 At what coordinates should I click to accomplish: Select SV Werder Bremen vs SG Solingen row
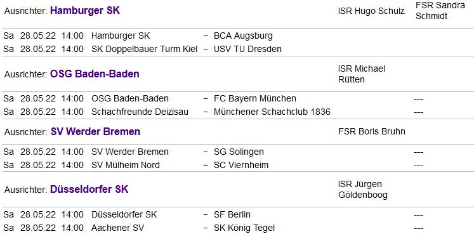(237, 152)
